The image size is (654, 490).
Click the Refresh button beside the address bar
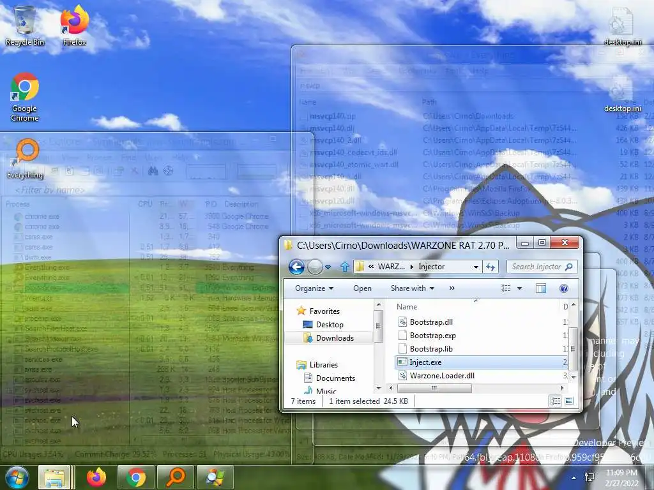click(x=490, y=267)
